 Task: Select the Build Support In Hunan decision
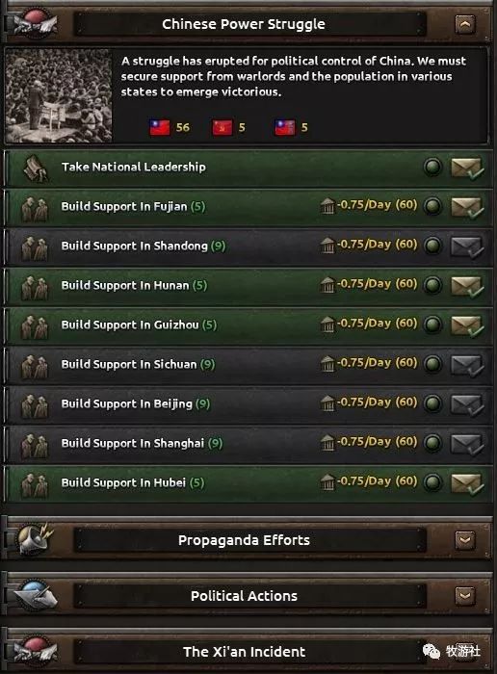tap(248, 286)
